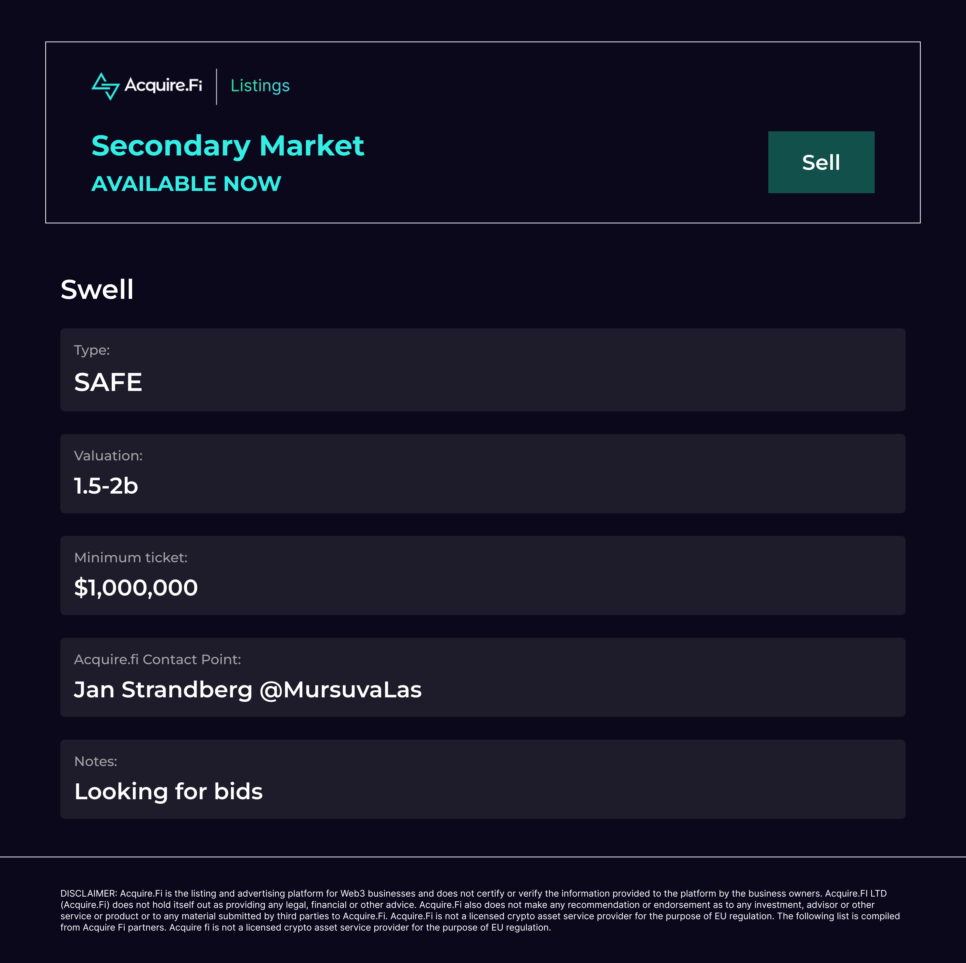Select the 1.5-2b valuation value
This screenshot has width=966, height=963.
tap(106, 486)
